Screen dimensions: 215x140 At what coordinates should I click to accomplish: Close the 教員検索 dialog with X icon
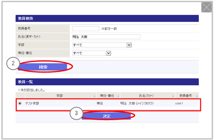click(x=206, y=7)
